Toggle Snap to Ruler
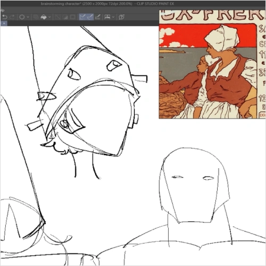This screenshot has width=266, height=266. [82, 17]
